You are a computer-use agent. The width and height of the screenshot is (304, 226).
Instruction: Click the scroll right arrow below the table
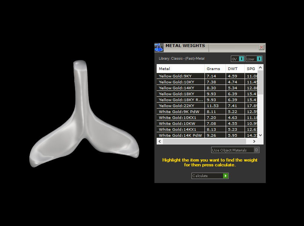pyautogui.click(x=254, y=141)
